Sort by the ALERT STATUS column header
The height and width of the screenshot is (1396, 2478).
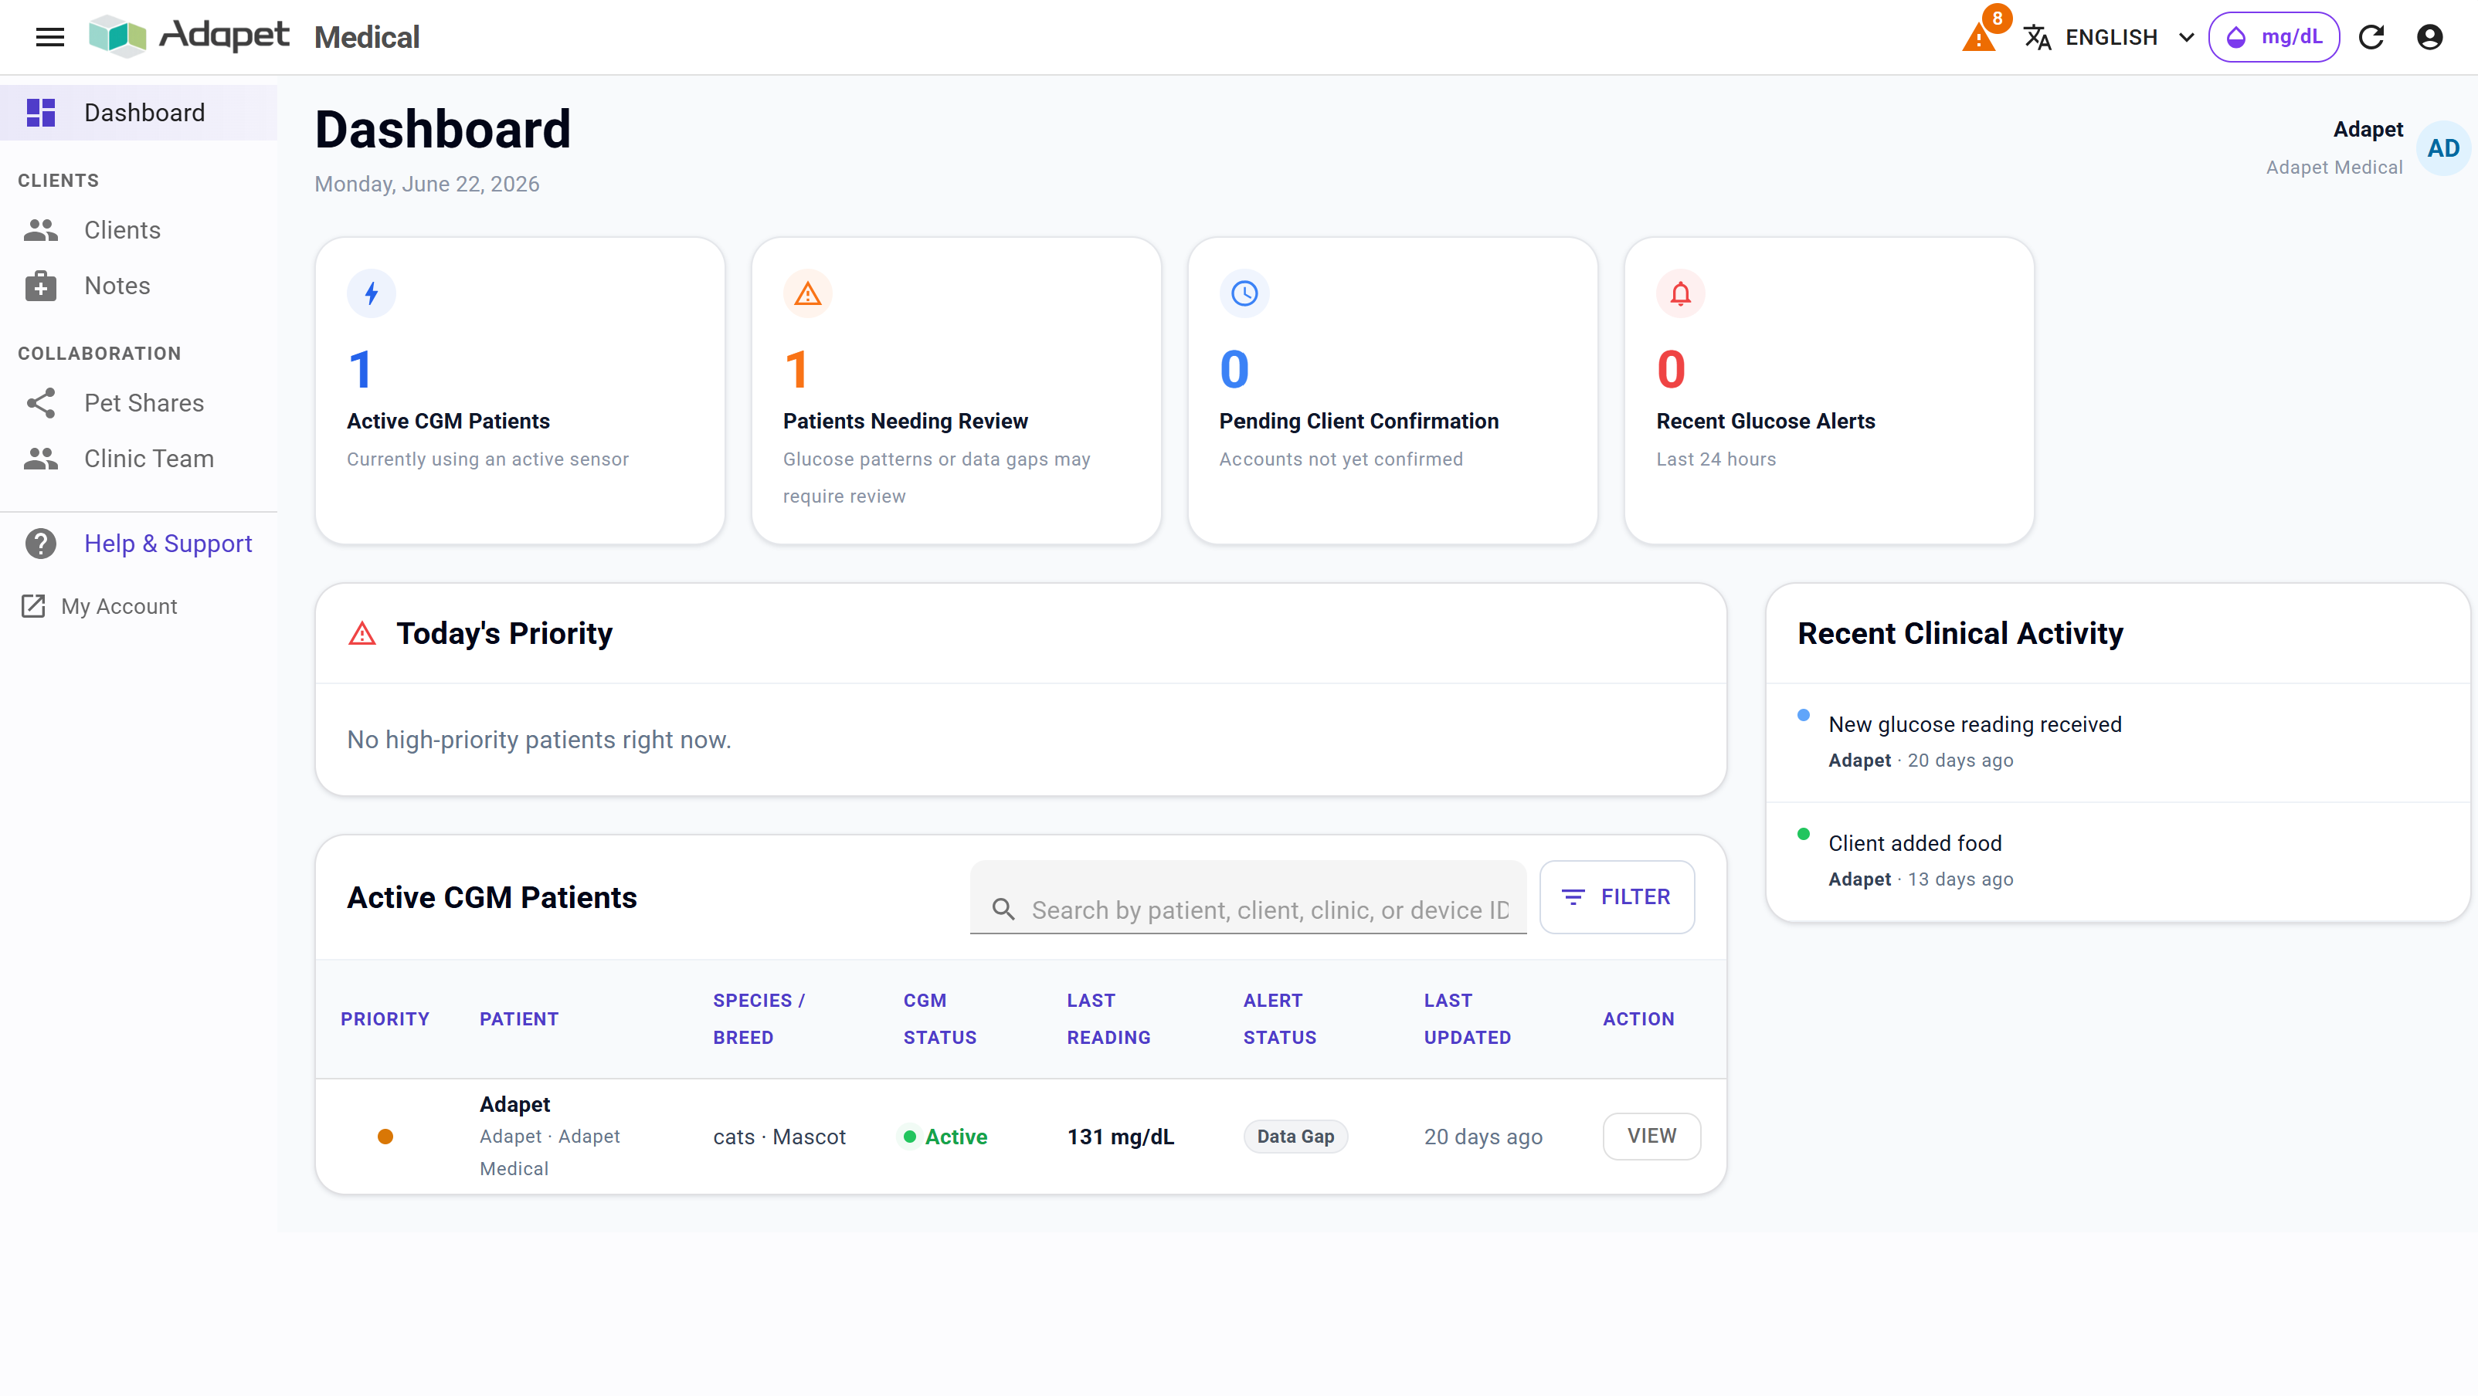pyautogui.click(x=1279, y=1019)
